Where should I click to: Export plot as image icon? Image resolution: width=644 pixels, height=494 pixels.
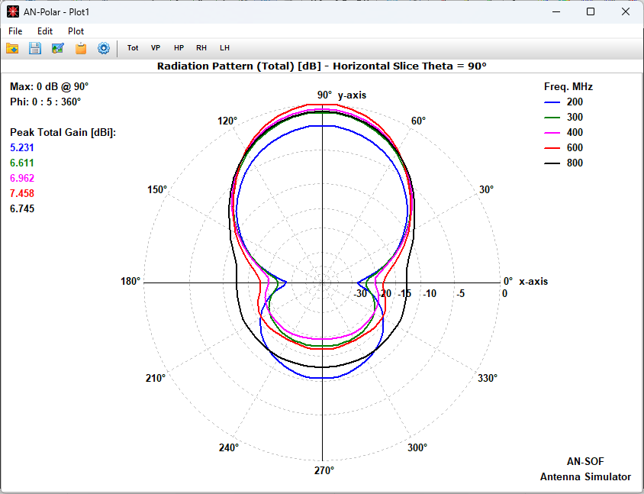(x=58, y=48)
